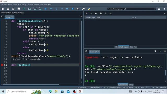
Task: Open the Projects menu
Action: (36, 5)
